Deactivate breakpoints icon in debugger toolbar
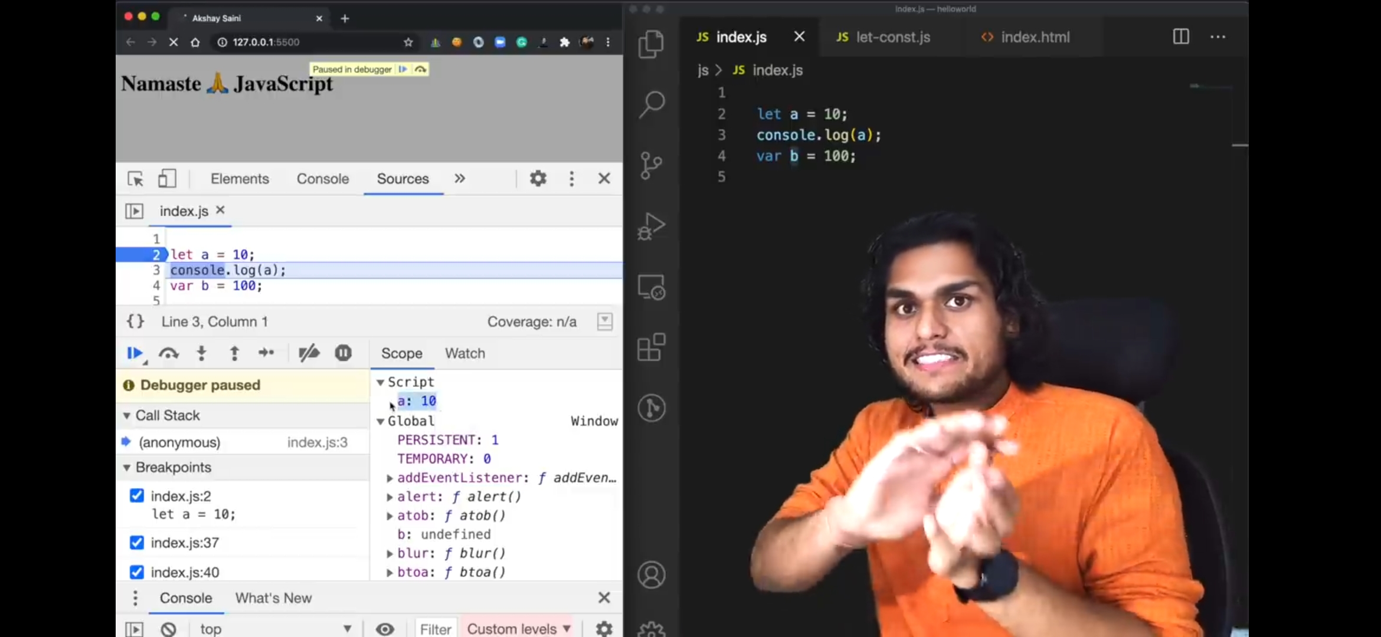The image size is (1381, 637). coord(309,353)
